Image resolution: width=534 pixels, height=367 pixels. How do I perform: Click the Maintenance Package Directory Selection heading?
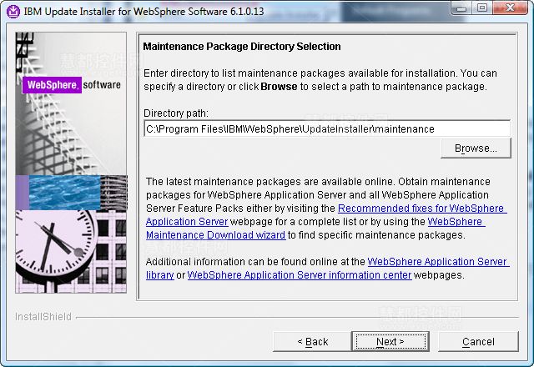pyautogui.click(x=242, y=47)
